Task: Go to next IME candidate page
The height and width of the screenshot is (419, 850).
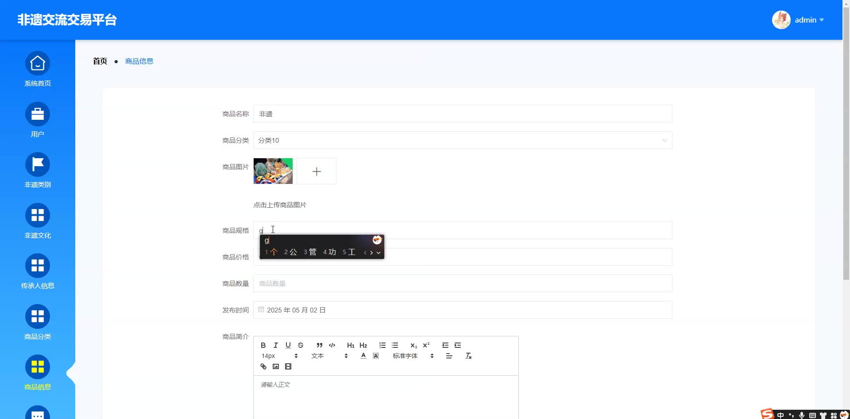Action: coord(371,252)
